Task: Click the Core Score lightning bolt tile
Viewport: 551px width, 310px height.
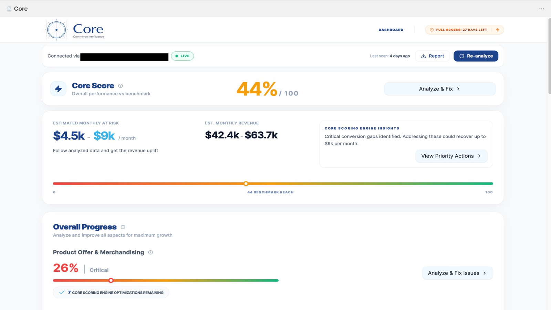Action: (58, 89)
